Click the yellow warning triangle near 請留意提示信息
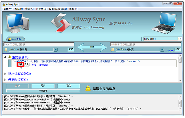 tap(88, 88)
